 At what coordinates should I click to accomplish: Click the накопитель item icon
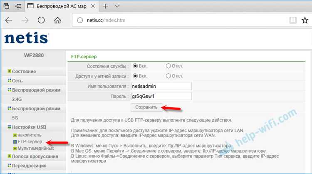tap(15, 135)
